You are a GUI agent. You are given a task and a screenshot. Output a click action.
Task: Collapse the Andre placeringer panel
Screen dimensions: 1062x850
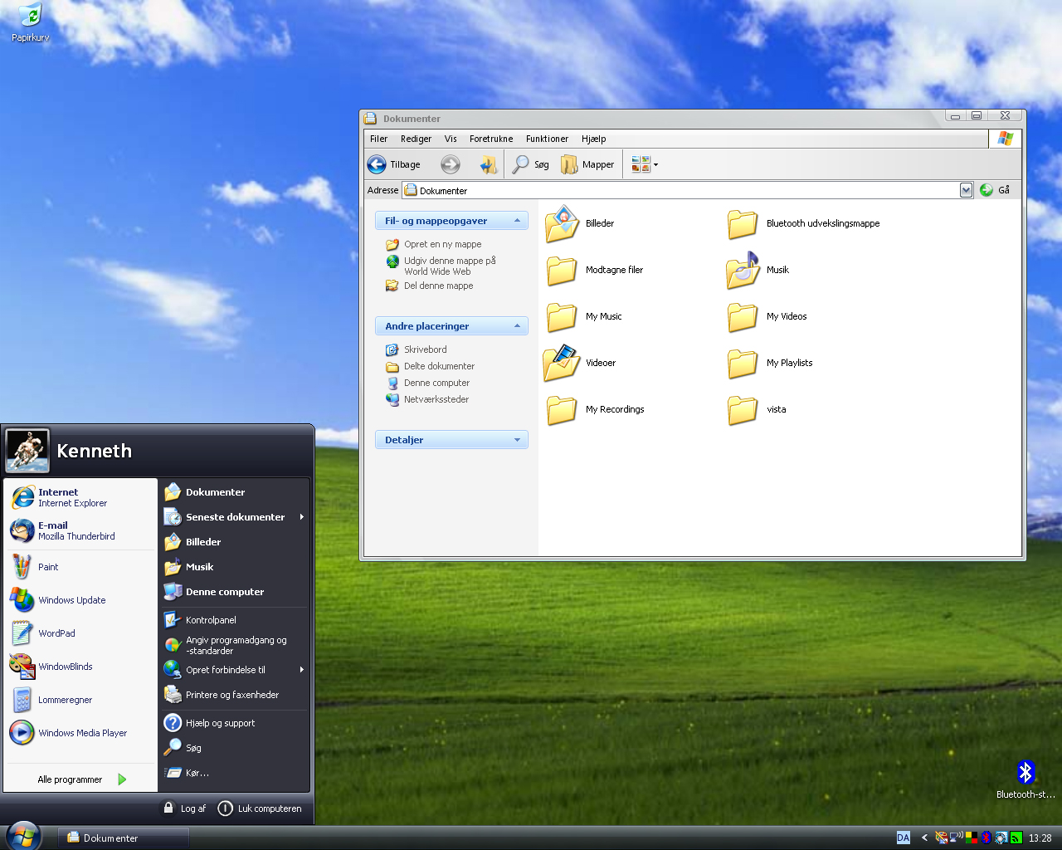coord(517,326)
